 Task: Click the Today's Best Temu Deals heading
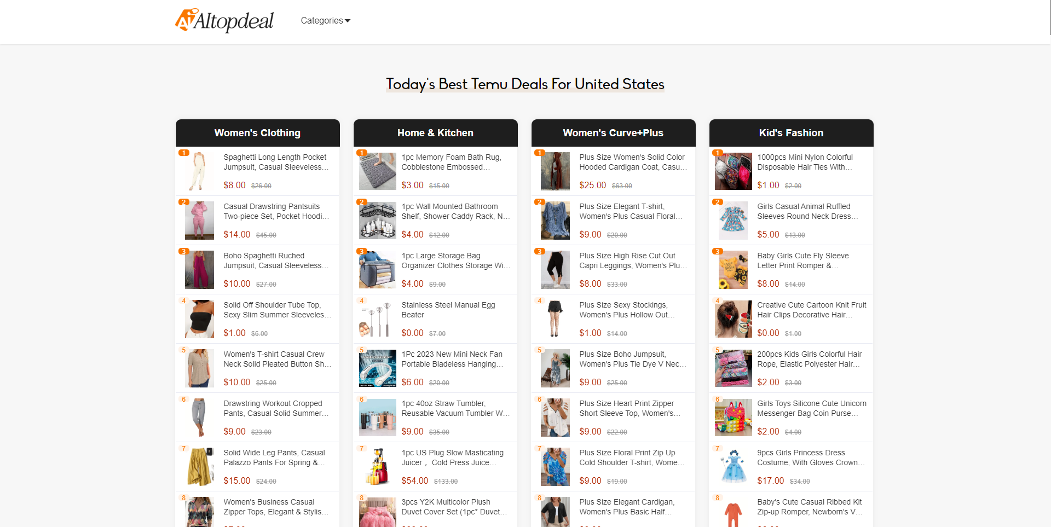coord(525,84)
